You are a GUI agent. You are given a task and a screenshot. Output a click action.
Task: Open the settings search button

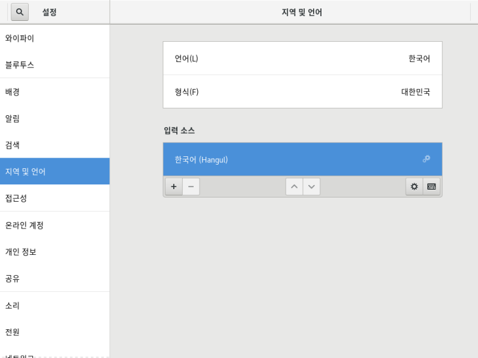pyautogui.click(x=20, y=12)
